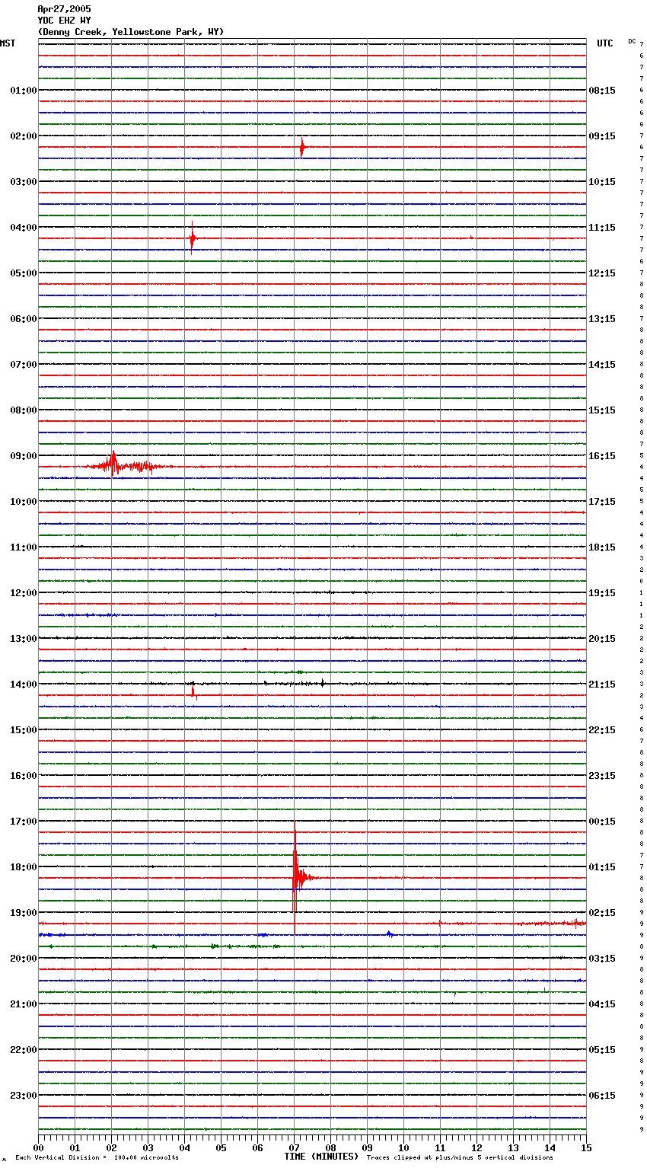This screenshot has width=647, height=1168.
Task: Click the red spike on the 04:15 trace
Action: click(193, 238)
